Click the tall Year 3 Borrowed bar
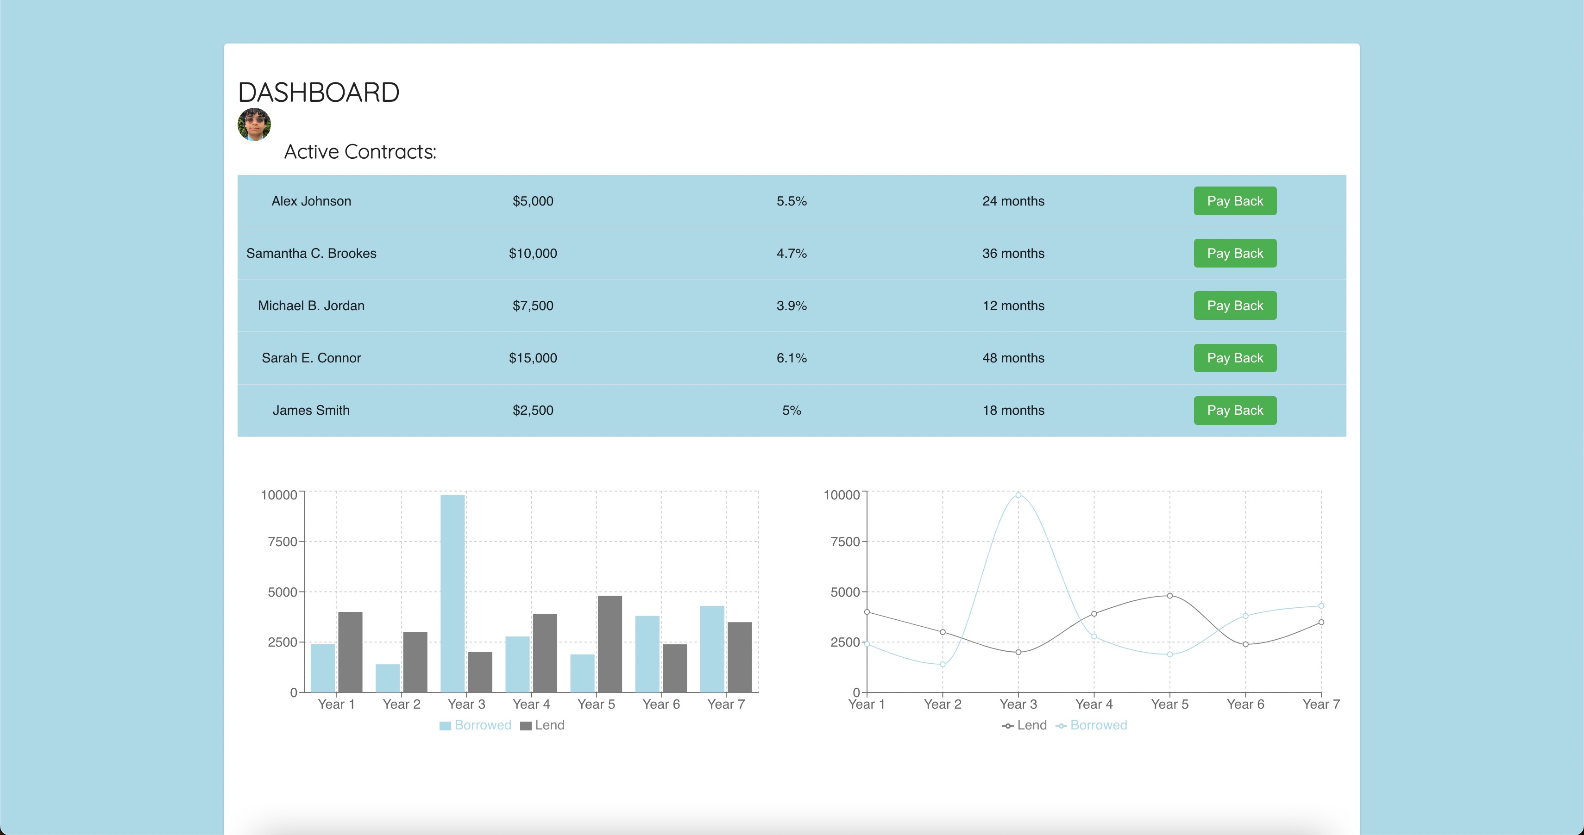This screenshot has width=1584, height=835. click(453, 593)
